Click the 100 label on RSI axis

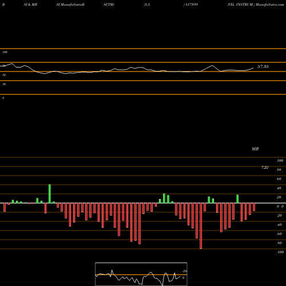tap(5, 52)
